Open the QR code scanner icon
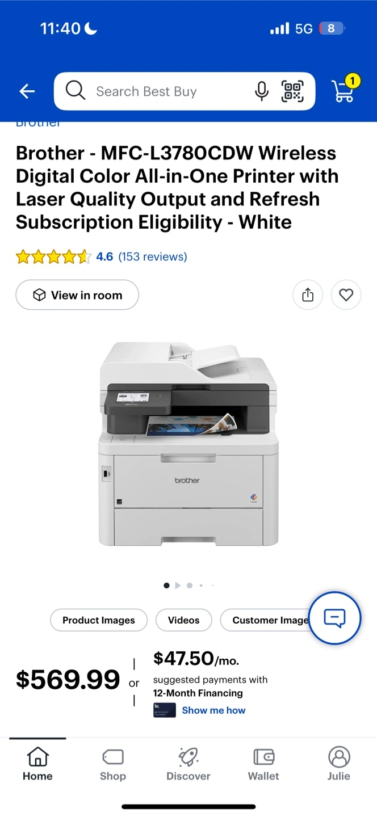 point(293,91)
